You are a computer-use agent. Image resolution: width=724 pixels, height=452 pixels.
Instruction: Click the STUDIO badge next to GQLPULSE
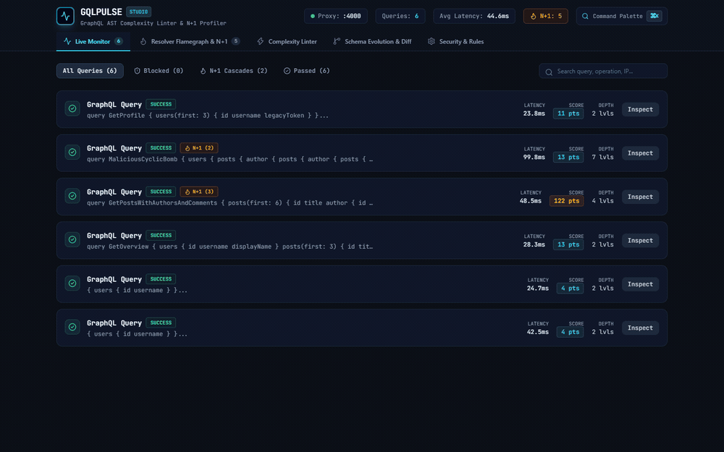(138, 12)
